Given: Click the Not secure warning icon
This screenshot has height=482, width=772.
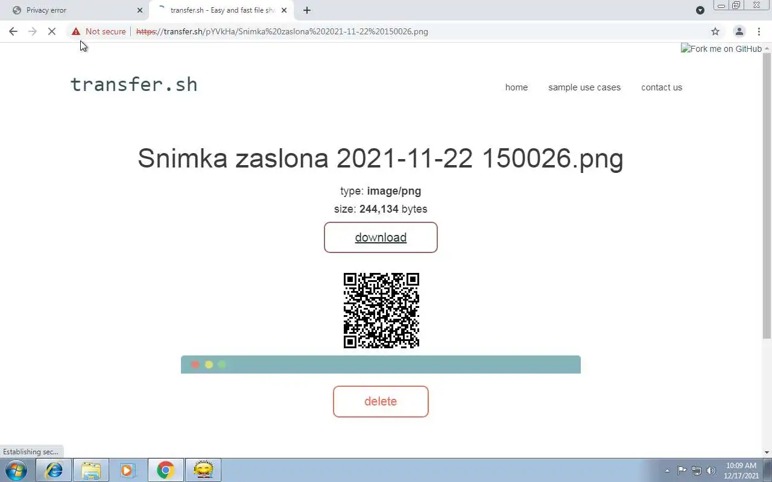Looking at the screenshot, I should pyautogui.click(x=75, y=31).
